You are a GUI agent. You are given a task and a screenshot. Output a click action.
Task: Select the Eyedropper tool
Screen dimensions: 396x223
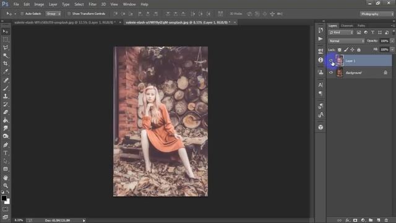click(x=6, y=71)
